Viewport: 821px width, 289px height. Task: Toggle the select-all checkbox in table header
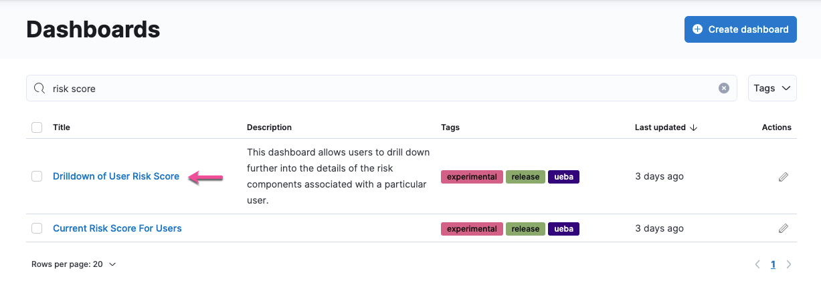pyautogui.click(x=37, y=127)
